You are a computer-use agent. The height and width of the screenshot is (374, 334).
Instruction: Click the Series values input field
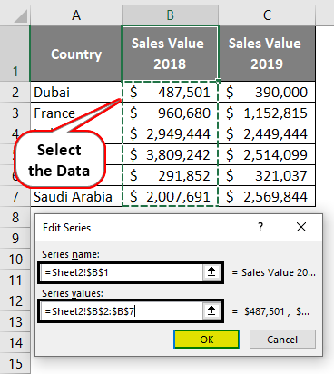(x=121, y=311)
